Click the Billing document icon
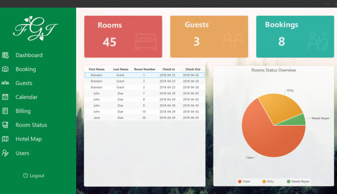Image resolution: width=337 pixels, height=194 pixels. click(x=5, y=111)
